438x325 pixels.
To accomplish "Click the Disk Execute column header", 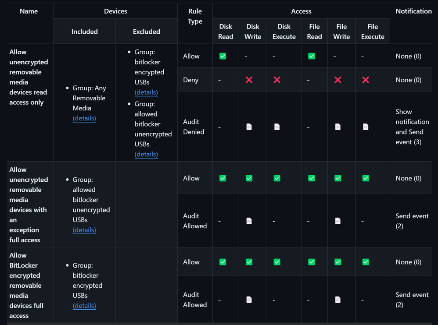I will [x=284, y=32].
